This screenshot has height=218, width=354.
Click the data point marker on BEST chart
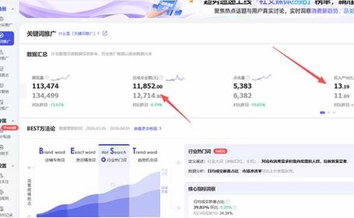(x=112, y=185)
